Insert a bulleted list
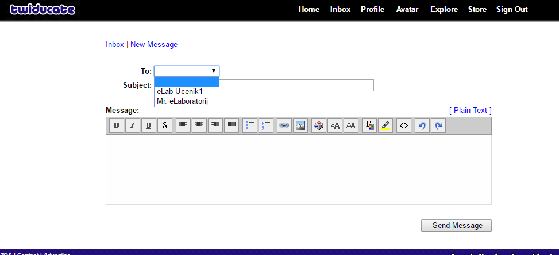Viewport: 559px width, 255px height. click(x=250, y=125)
